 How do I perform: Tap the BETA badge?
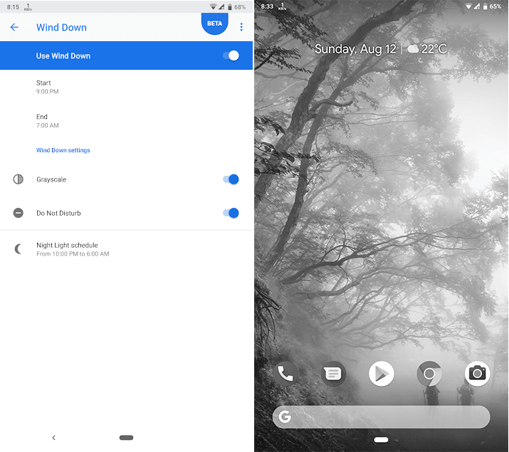(x=214, y=23)
